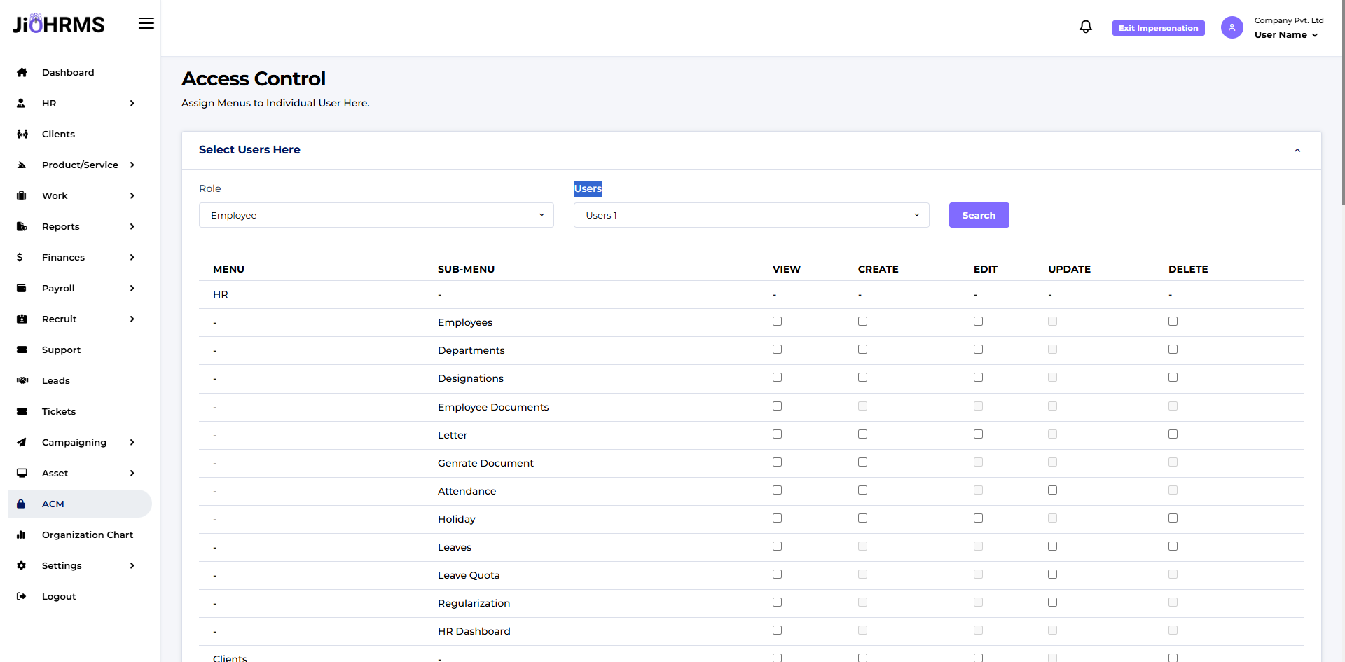This screenshot has width=1345, height=662.
Task: Click the JioHRMS logo
Action: click(58, 23)
